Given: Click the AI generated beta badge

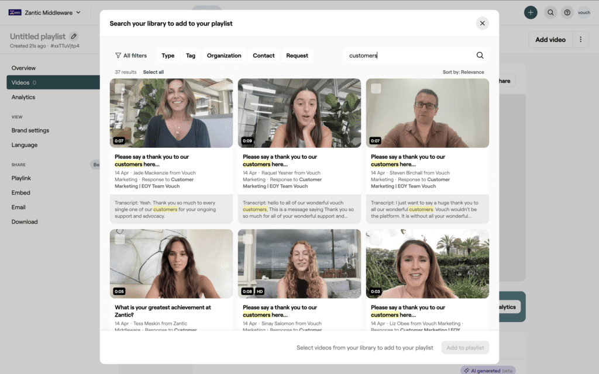Looking at the screenshot, I should [487, 370].
